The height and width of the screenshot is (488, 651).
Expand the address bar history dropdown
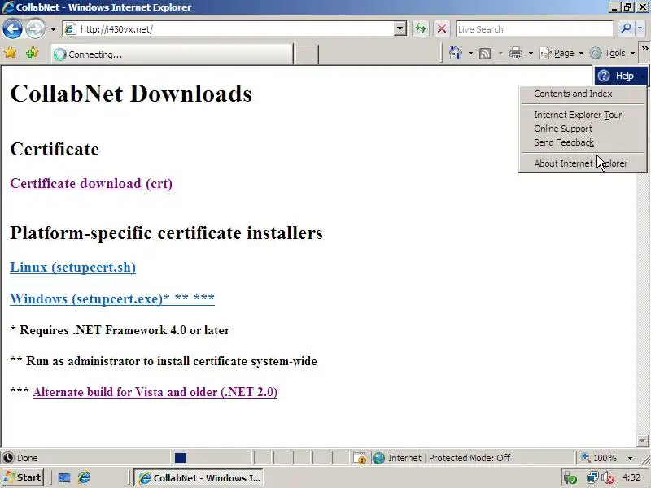pyautogui.click(x=400, y=29)
